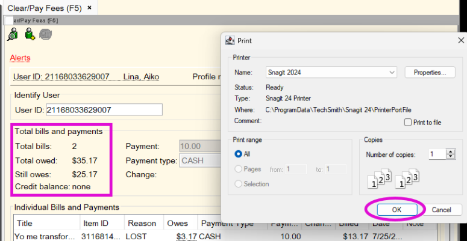Click the Payment amount field

tap(200, 146)
